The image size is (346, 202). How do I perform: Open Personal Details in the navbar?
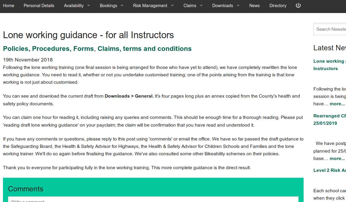pos(39,6)
